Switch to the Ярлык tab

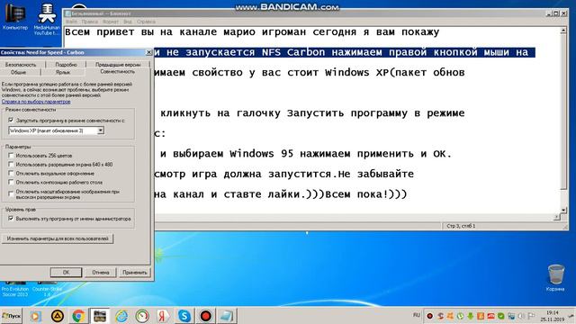[63, 72]
